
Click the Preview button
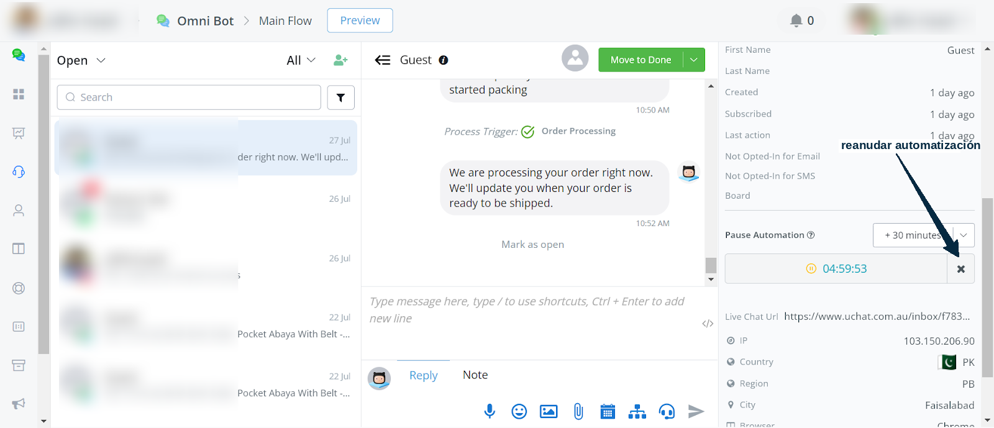(x=360, y=20)
